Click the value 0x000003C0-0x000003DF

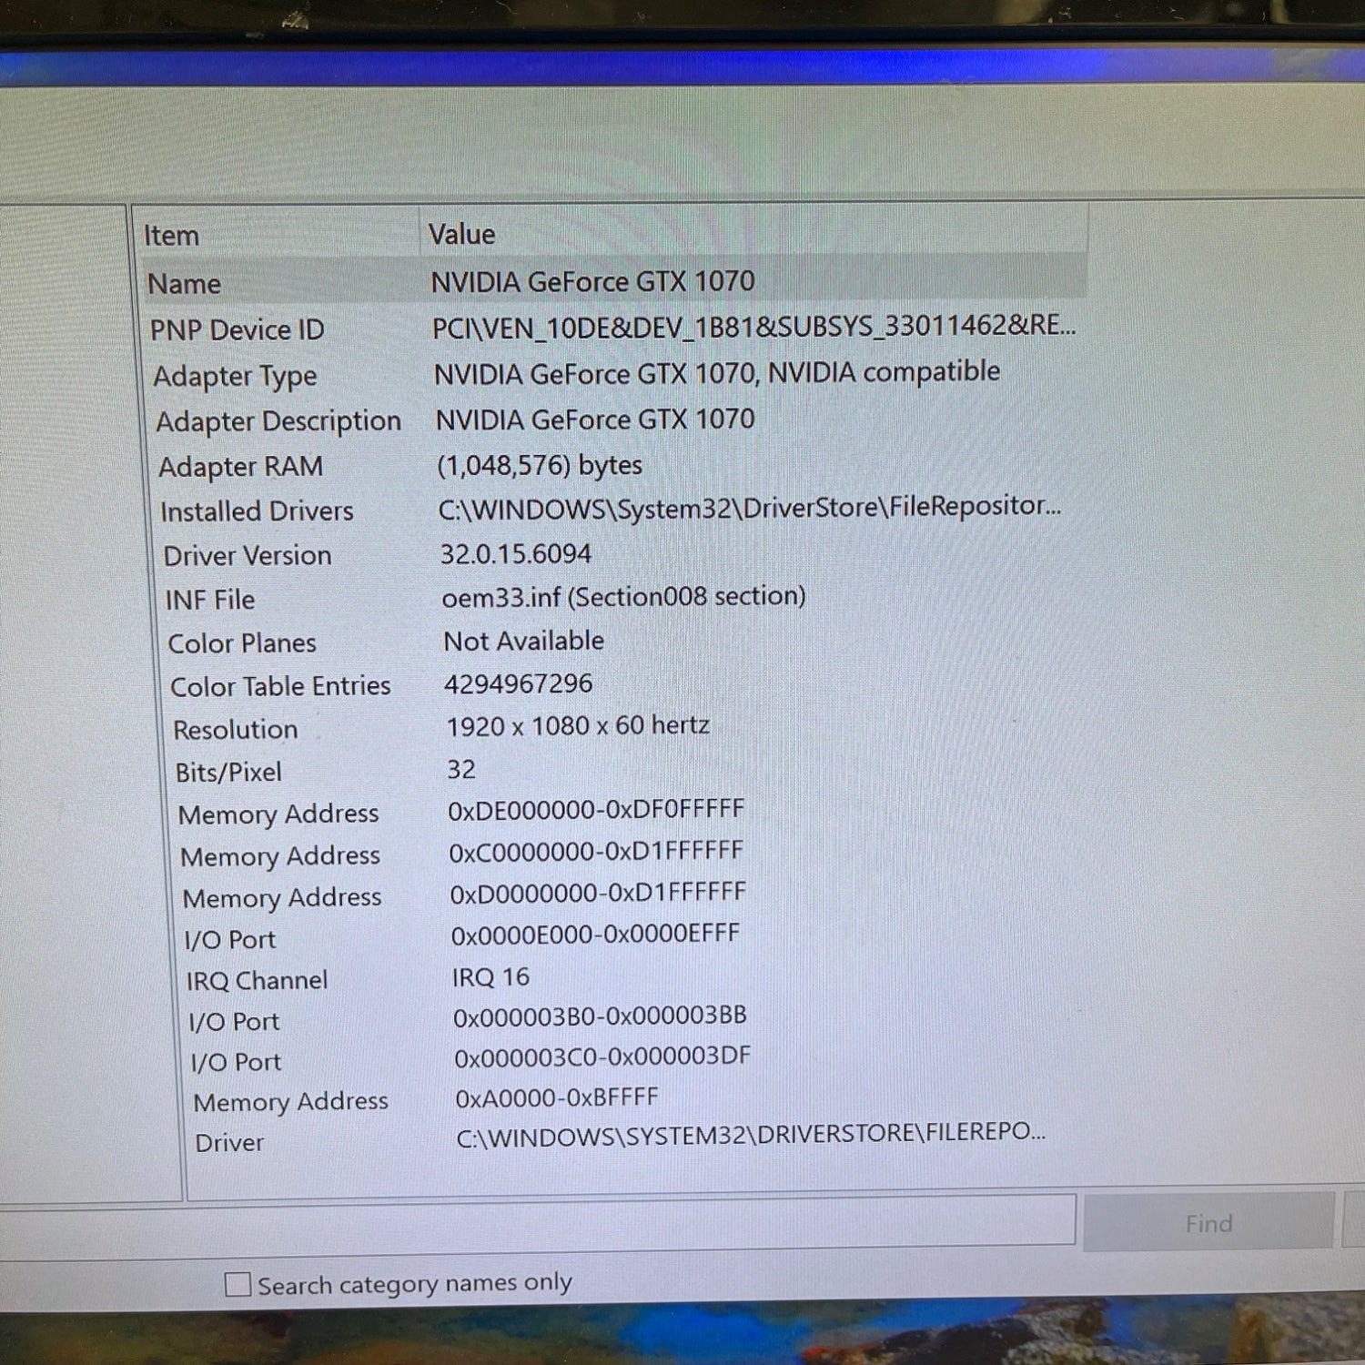(x=602, y=1057)
